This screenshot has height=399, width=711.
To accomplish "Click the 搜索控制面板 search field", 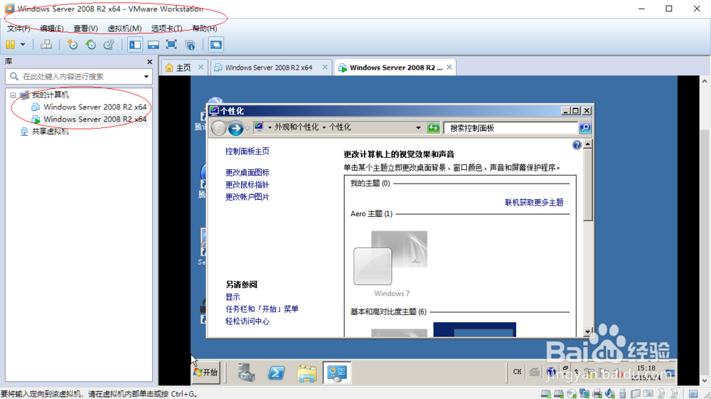I will 510,128.
